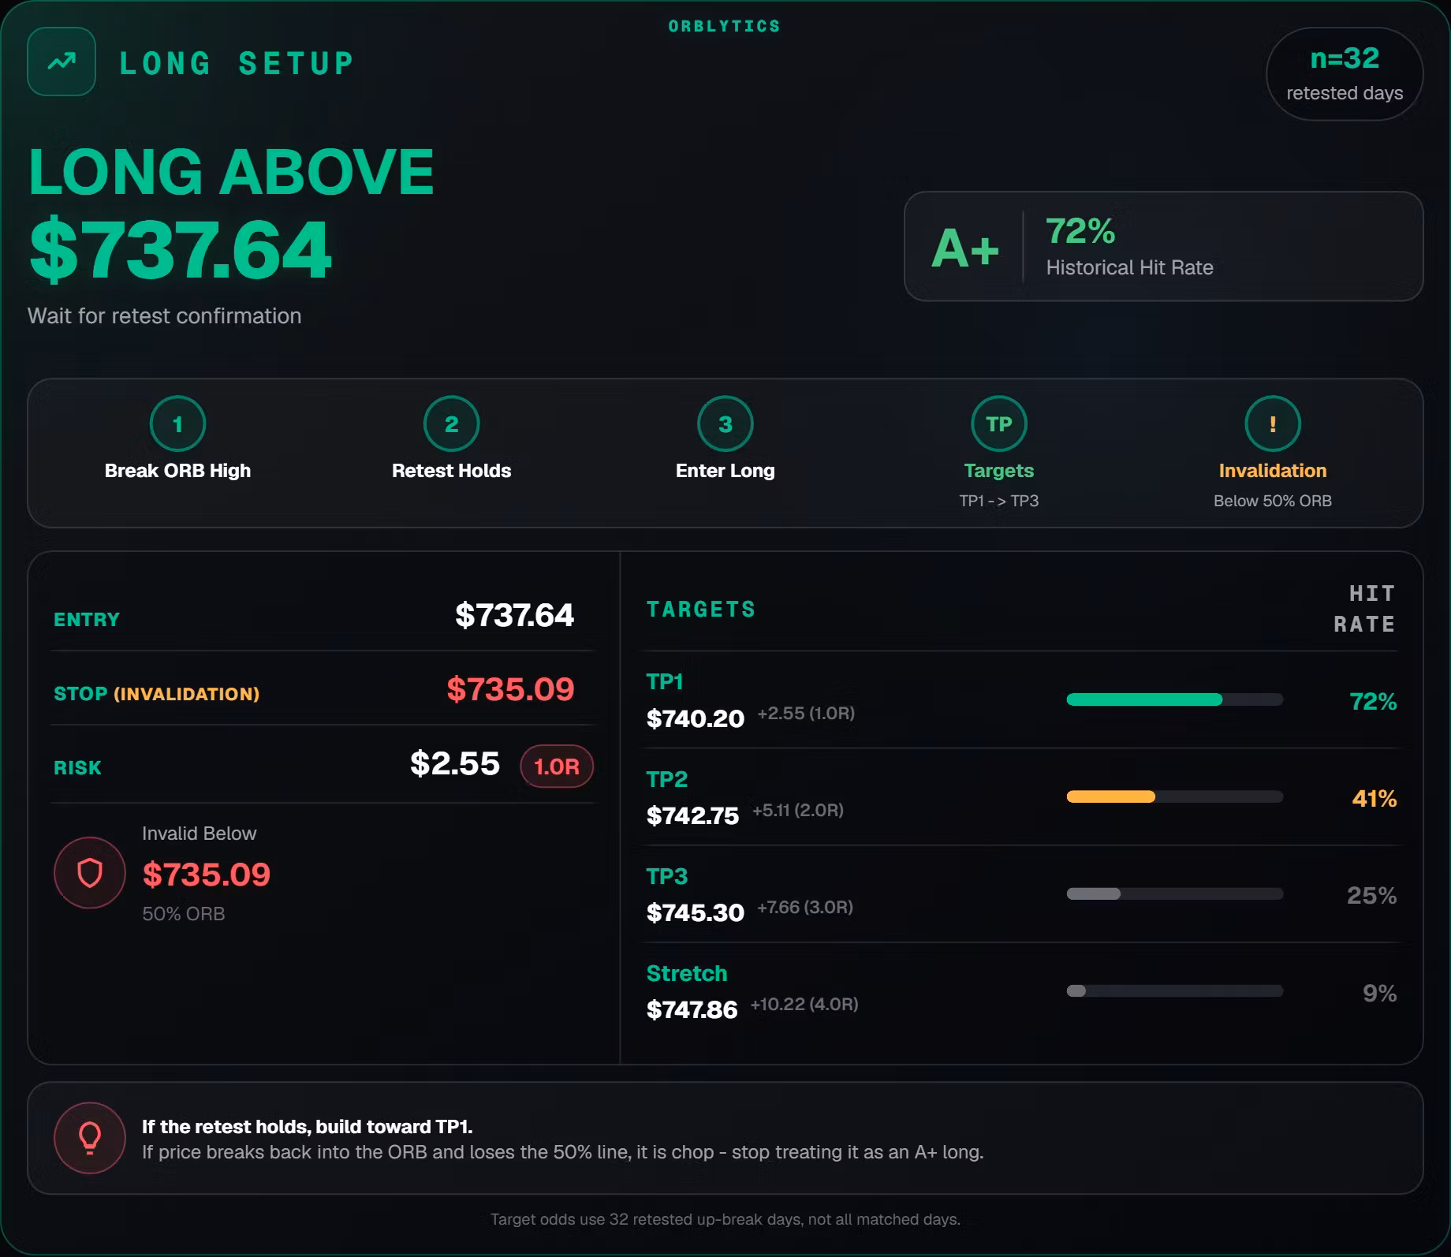The width and height of the screenshot is (1451, 1257).
Task: Click the 1.0R risk pill badge
Action: click(557, 766)
